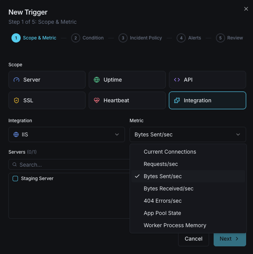Click the search magnifier icon
The height and width of the screenshot is (254, 253).
tap(15, 165)
